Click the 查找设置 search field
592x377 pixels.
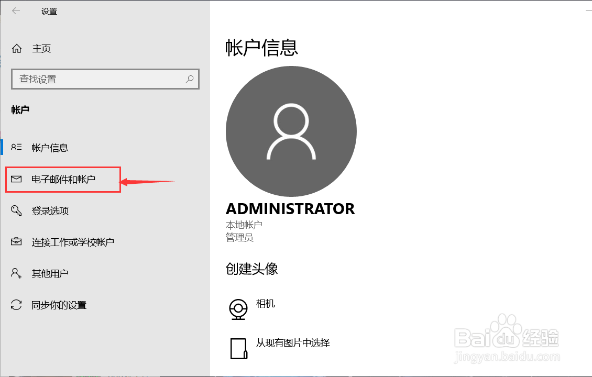(100, 79)
